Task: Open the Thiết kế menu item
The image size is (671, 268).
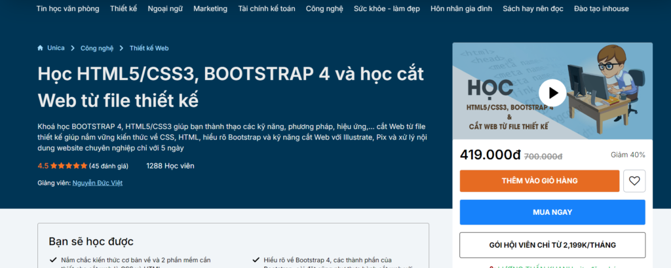Action: [124, 9]
